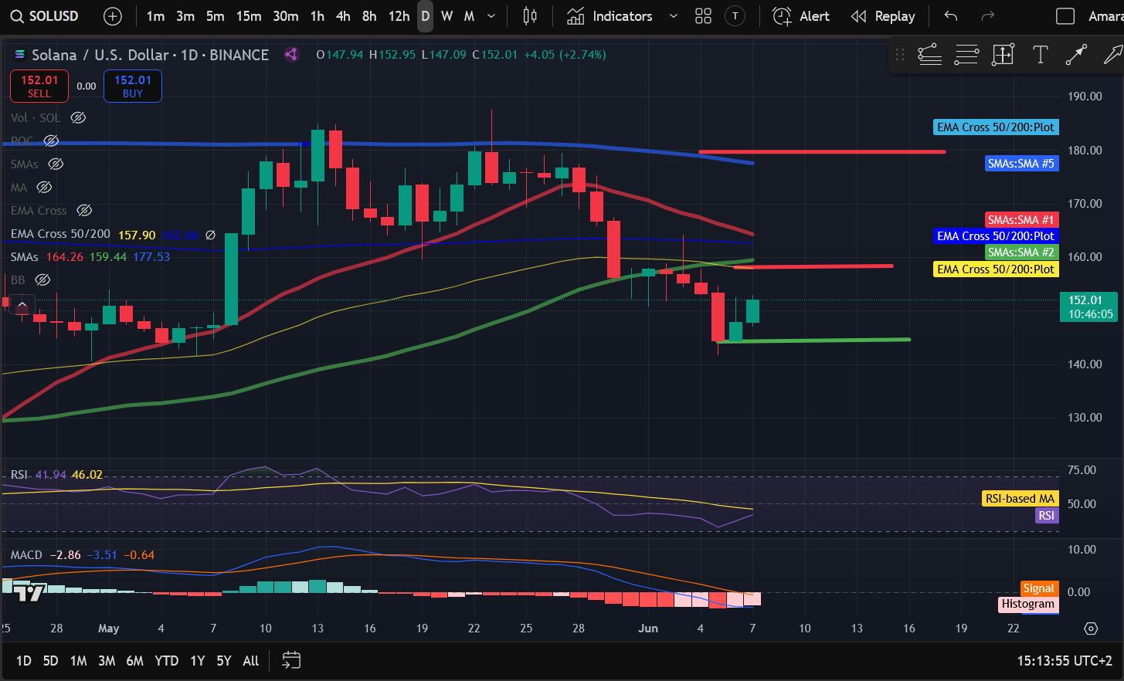The image size is (1124, 681).
Task: Select the 15m interval
Action: point(249,16)
